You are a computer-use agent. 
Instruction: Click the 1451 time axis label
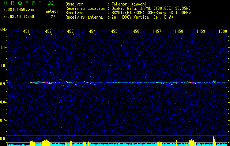25,31
